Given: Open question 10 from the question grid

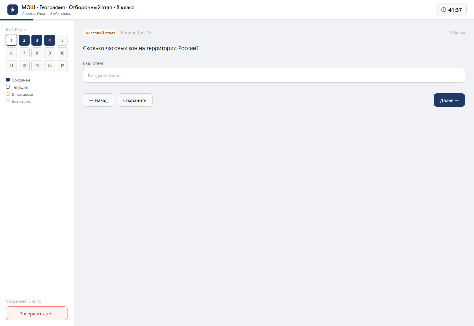Looking at the screenshot, I should 62,53.
